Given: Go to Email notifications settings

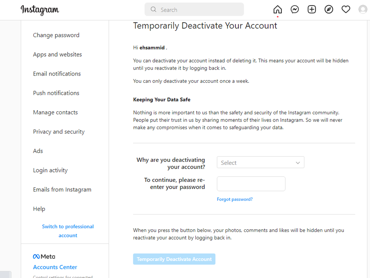Looking at the screenshot, I should point(57,74).
